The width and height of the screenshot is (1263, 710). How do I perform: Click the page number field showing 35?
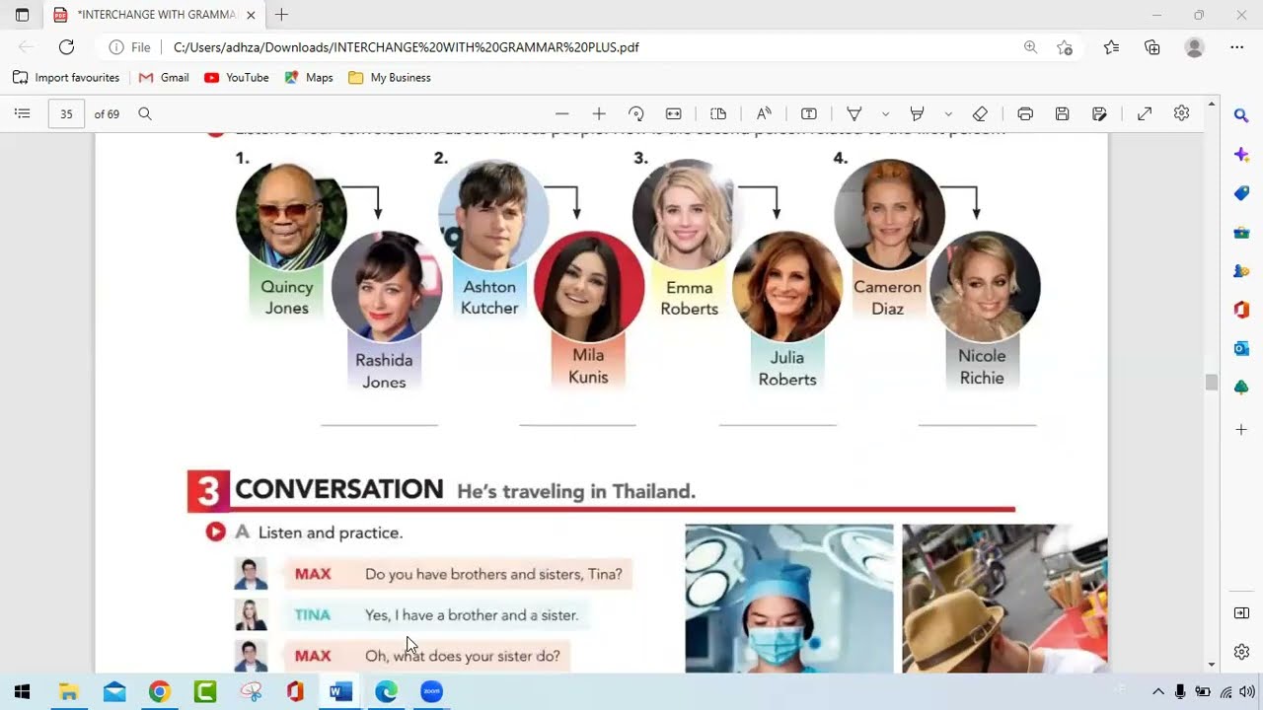pos(66,114)
